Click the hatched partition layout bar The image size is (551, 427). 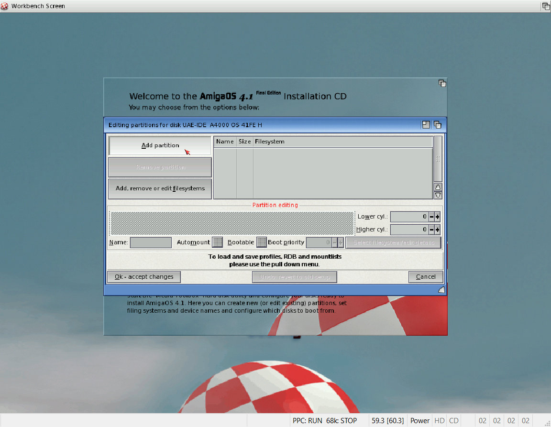point(232,223)
